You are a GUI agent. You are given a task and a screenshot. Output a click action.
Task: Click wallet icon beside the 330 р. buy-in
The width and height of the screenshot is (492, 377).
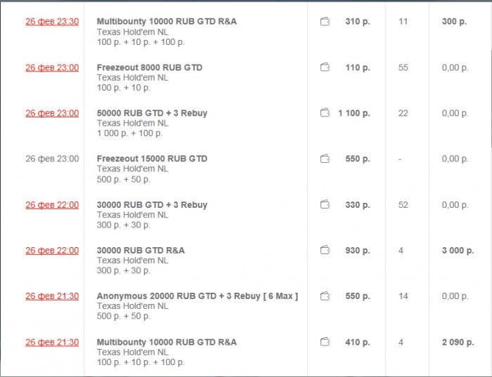click(325, 205)
